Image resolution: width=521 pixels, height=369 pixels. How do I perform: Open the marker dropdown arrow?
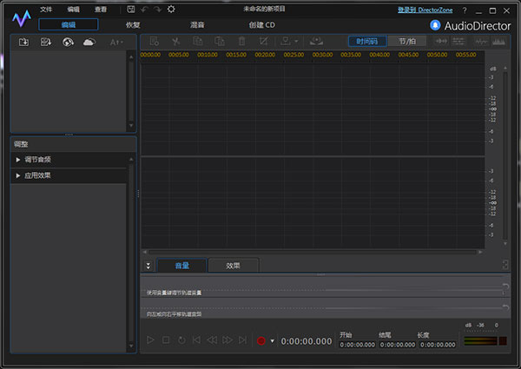(x=296, y=42)
